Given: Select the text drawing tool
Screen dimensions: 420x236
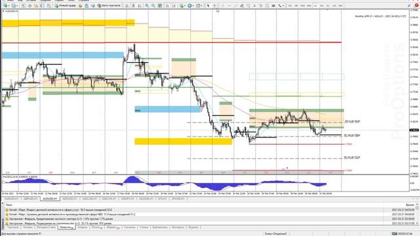Looking at the screenshot, I should click(255, 5).
